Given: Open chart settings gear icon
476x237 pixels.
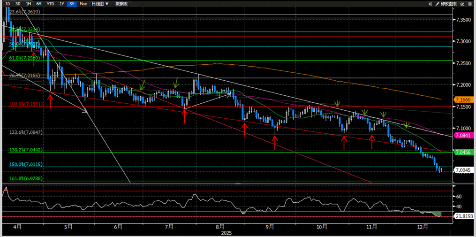Looking at the screenshot, I should click(470, 4).
